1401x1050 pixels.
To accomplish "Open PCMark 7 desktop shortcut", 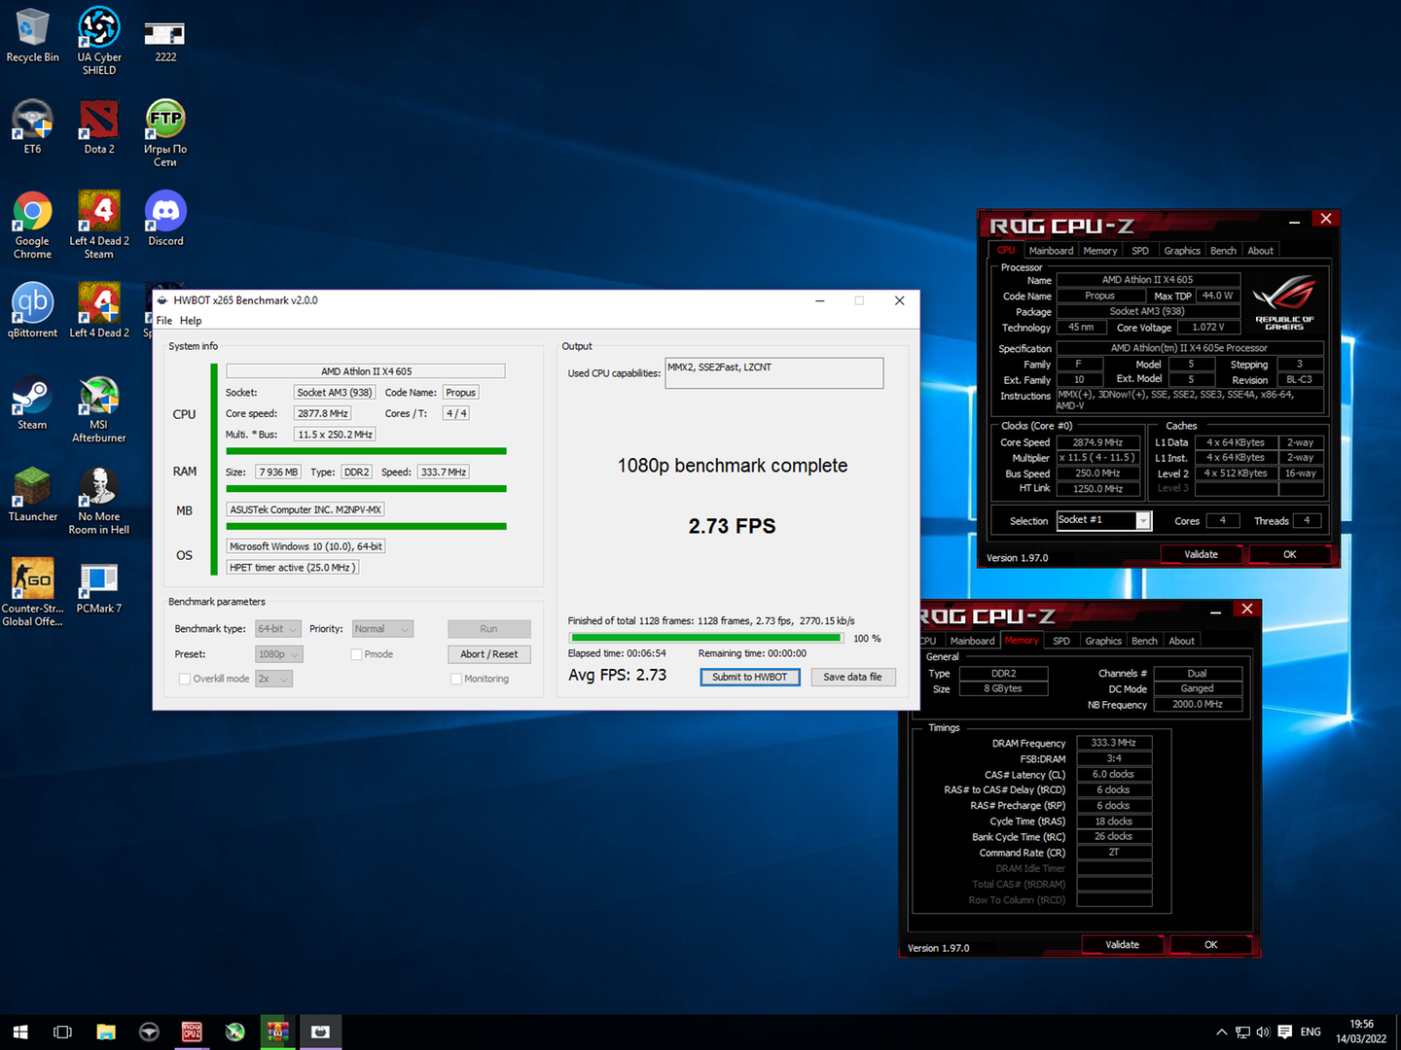I will pyautogui.click(x=99, y=587).
